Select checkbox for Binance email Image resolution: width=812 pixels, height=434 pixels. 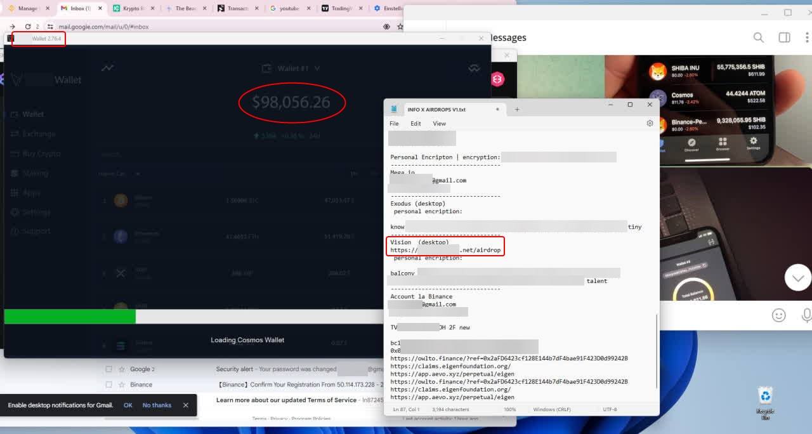pyautogui.click(x=108, y=385)
